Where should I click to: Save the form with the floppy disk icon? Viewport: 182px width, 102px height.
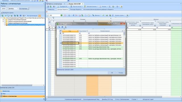click(48, 7)
